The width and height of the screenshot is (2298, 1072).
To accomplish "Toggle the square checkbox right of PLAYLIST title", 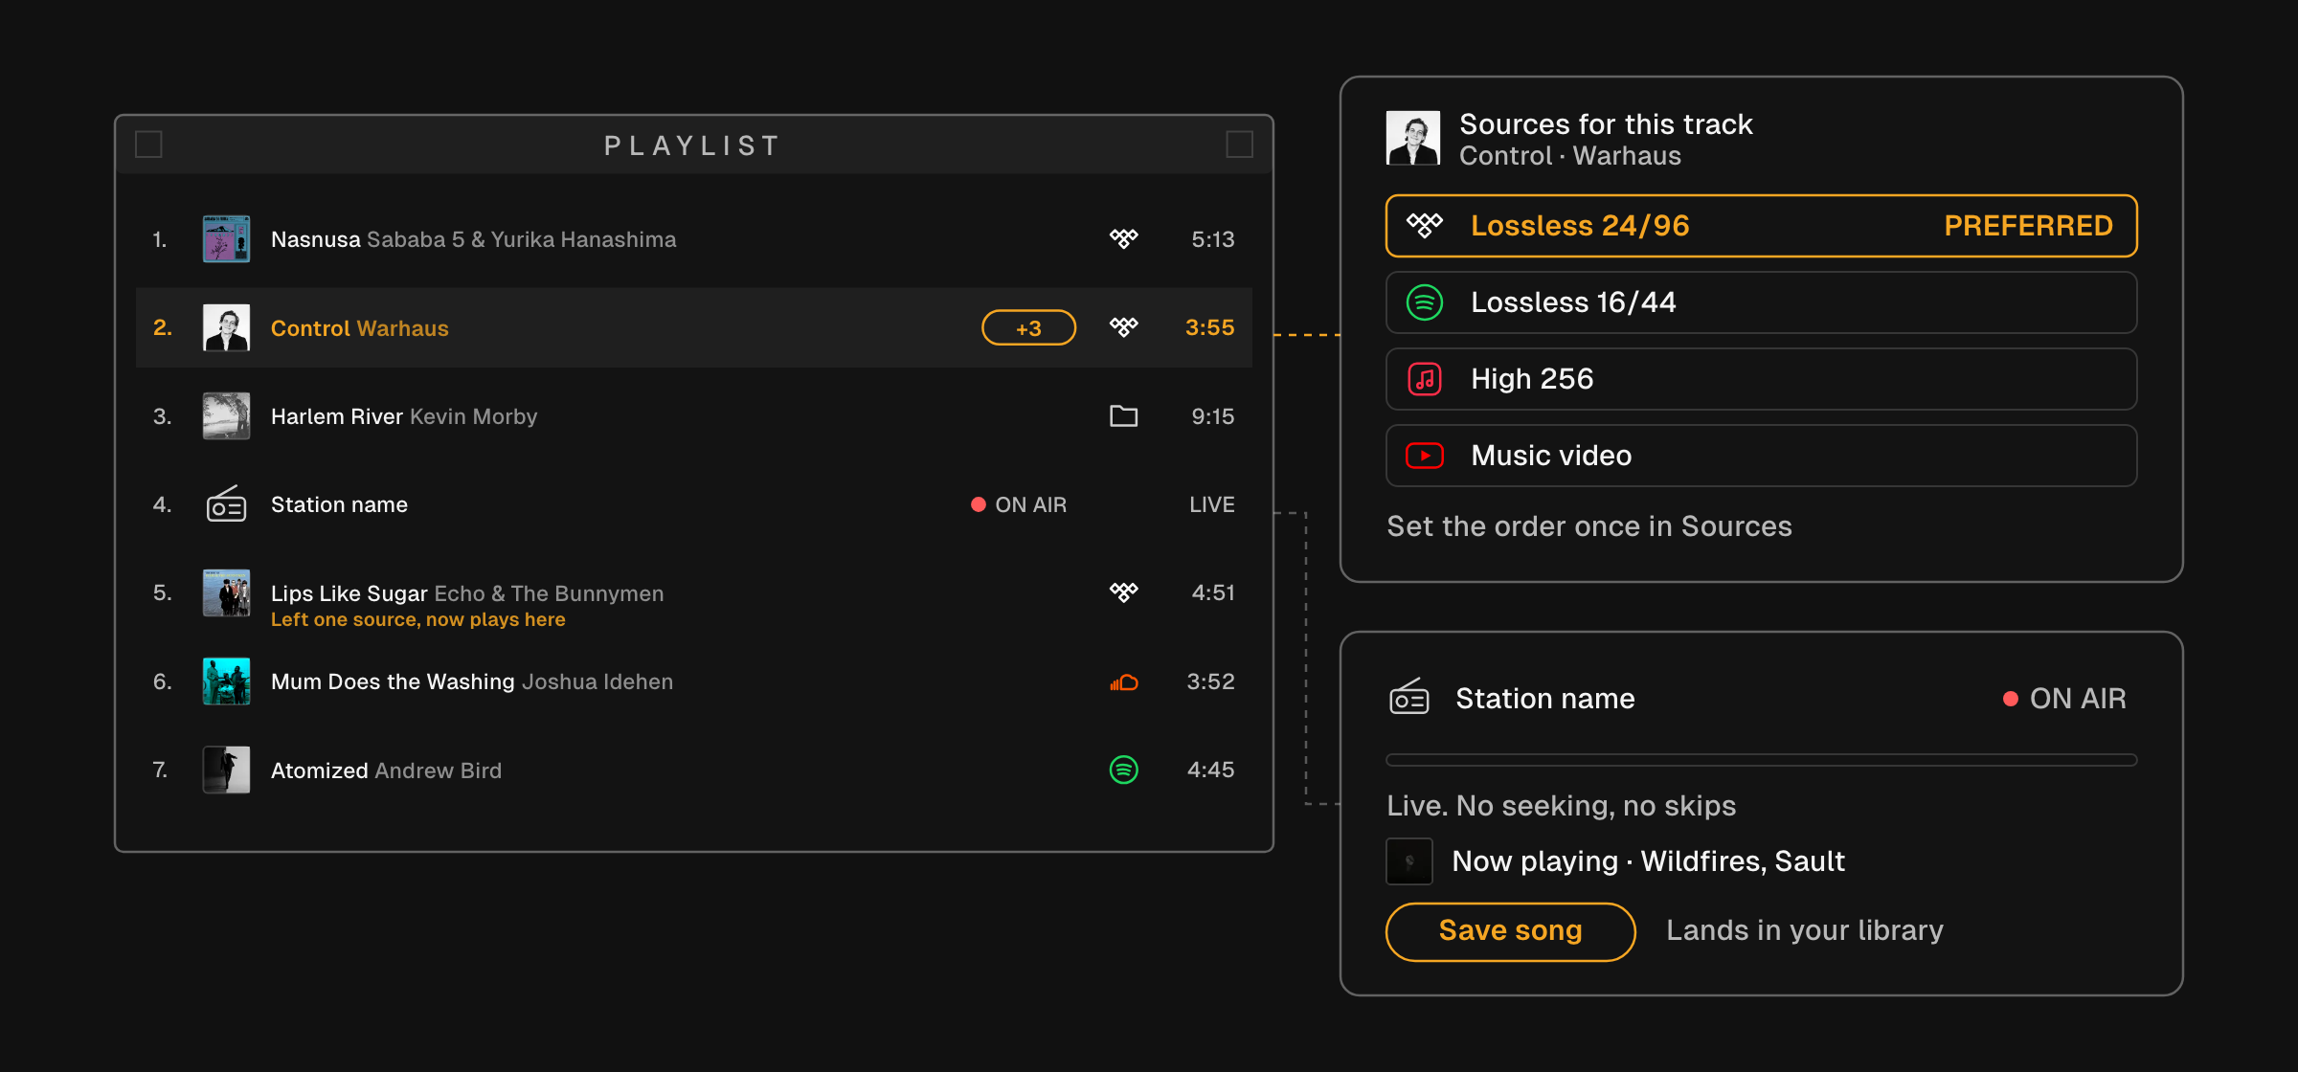I will coord(1239,145).
